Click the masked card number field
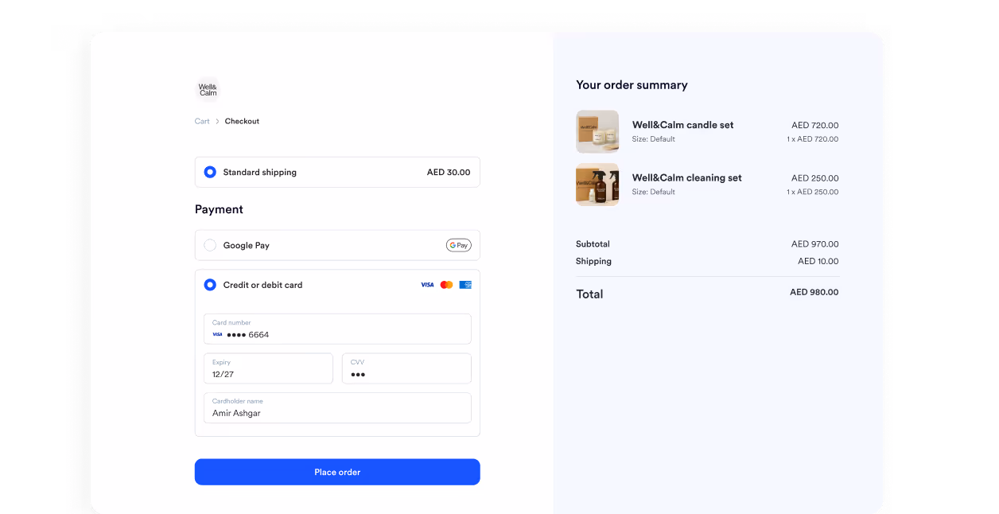The width and height of the screenshot is (999, 514). [x=336, y=329]
